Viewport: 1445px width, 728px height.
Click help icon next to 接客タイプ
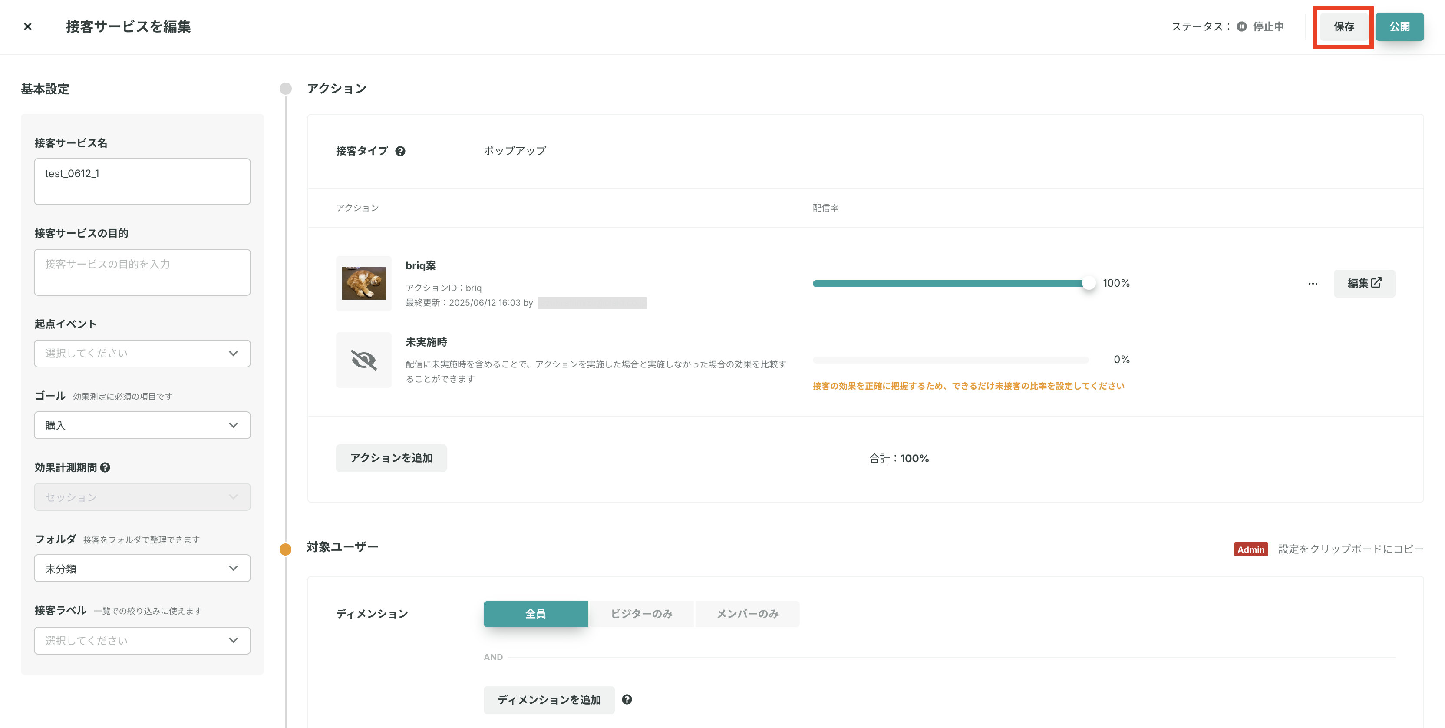click(x=400, y=151)
